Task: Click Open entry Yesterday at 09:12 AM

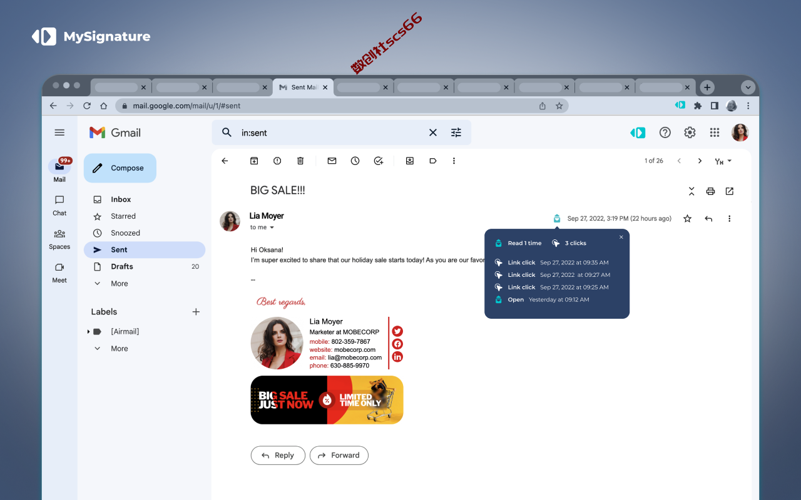Action: (x=542, y=299)
